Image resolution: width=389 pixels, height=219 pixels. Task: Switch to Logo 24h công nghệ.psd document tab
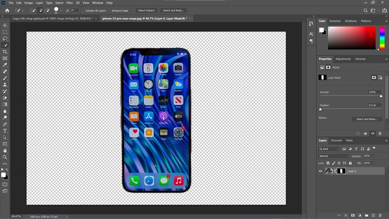tap(53, 18)
